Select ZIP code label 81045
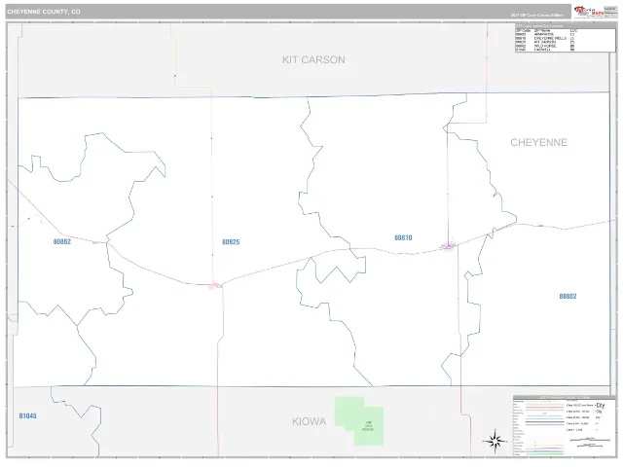 click(x=28, y=415)
